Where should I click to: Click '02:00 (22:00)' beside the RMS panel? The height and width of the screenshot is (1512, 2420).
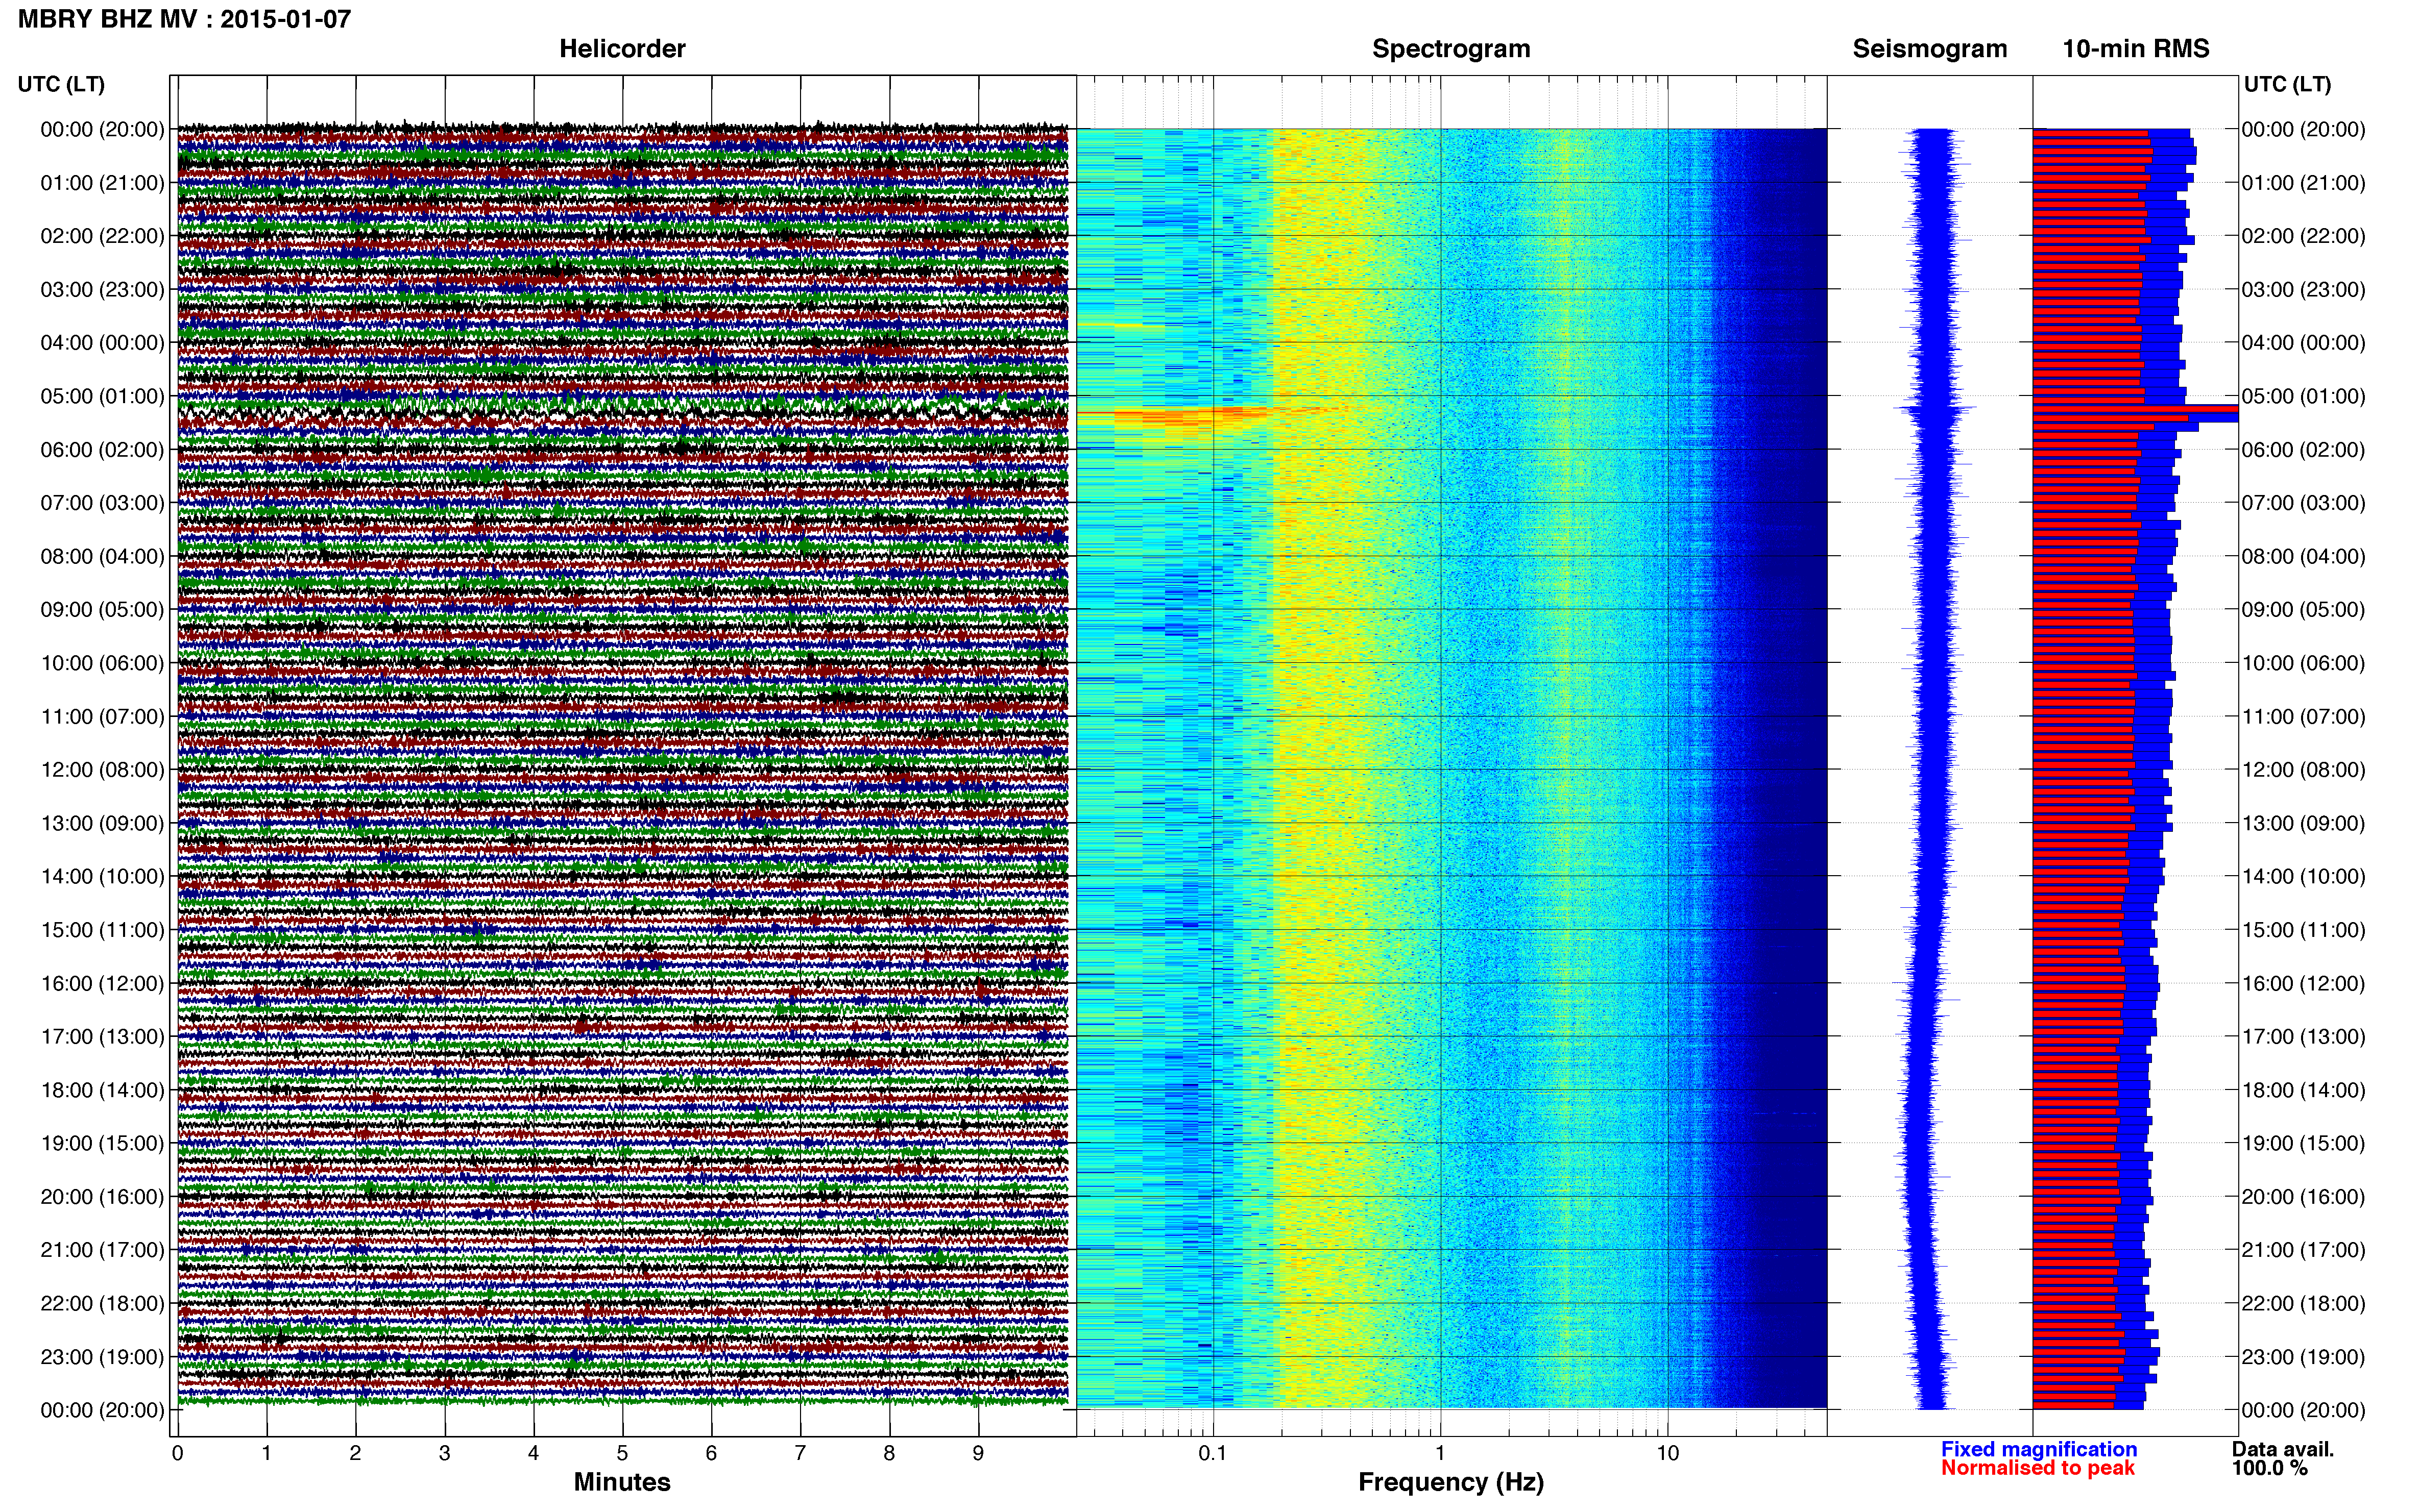pyautogui.click(x=2304, y=236)
